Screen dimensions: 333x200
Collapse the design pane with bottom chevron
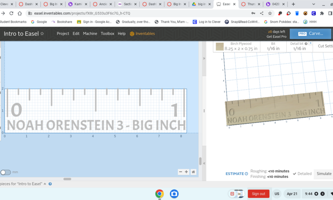coord(204,163)
